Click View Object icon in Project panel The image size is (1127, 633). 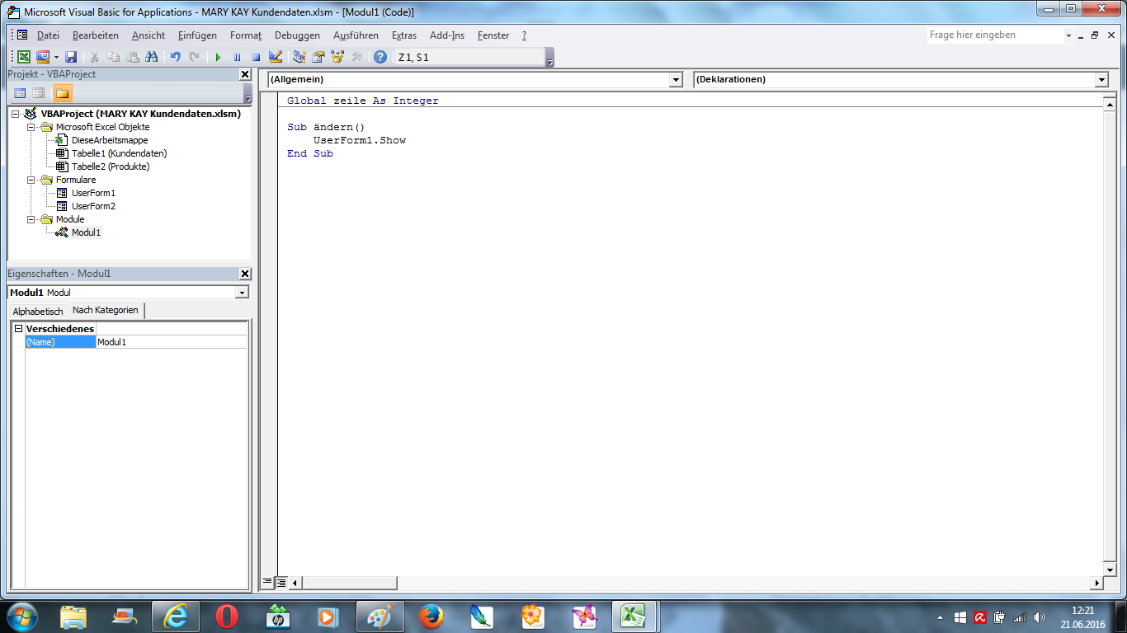click(39, 93)
